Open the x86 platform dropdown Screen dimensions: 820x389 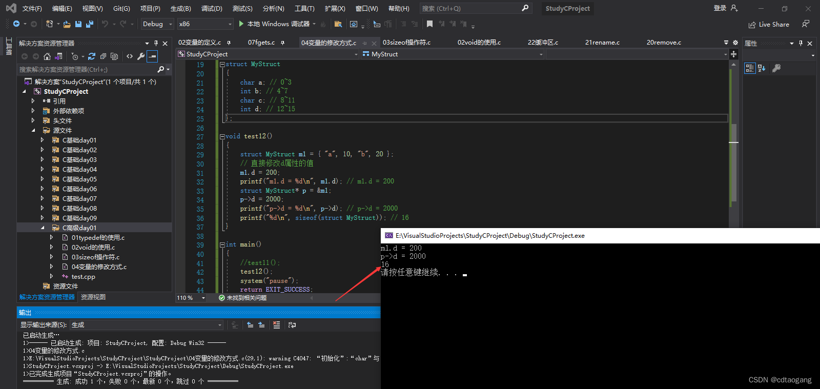pyautogui.click(x=205, y=24)
